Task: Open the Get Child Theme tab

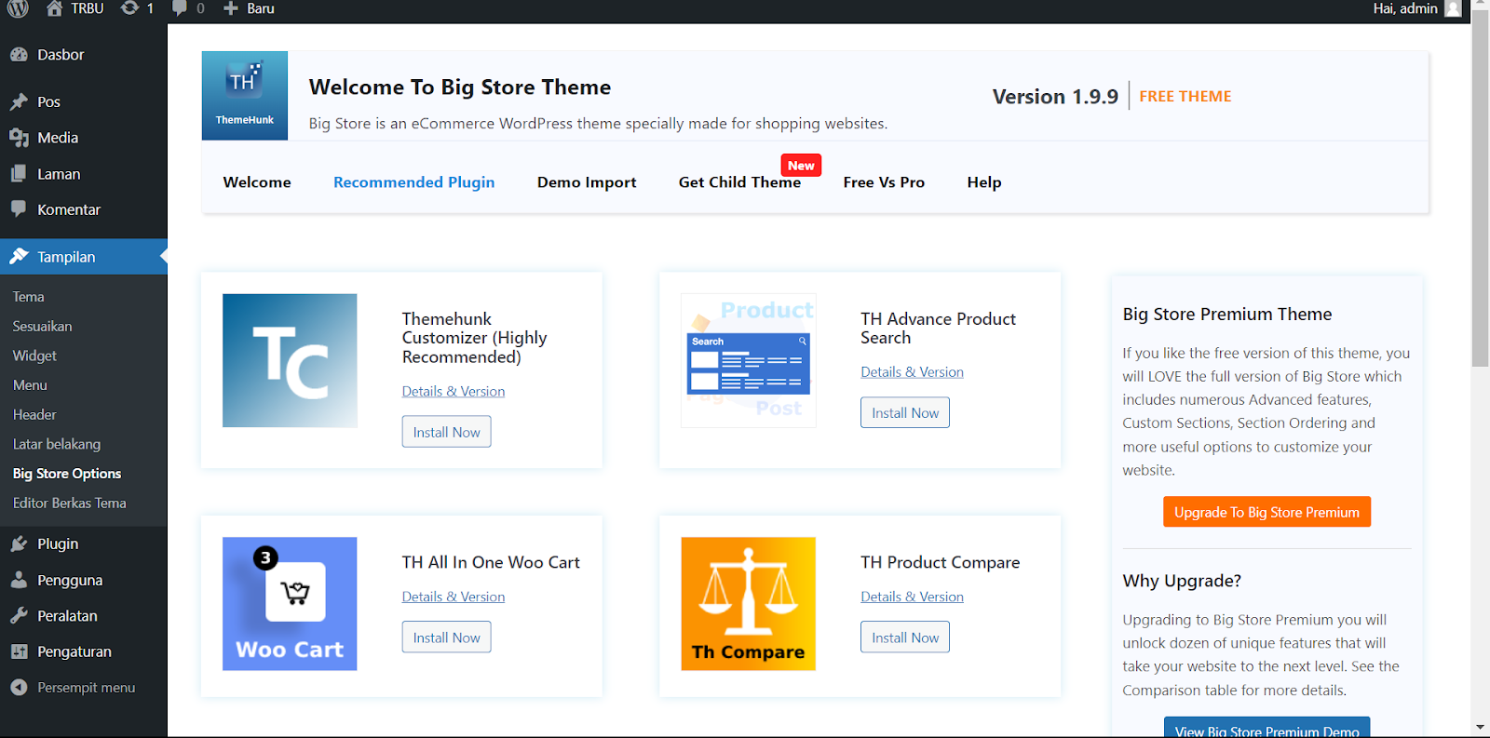Action: tap(739, 182)
